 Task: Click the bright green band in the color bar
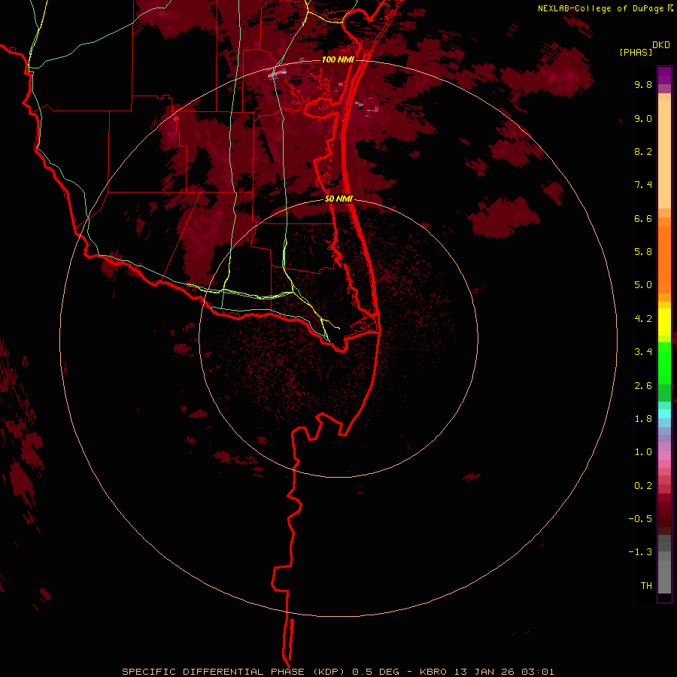(664, 363)
